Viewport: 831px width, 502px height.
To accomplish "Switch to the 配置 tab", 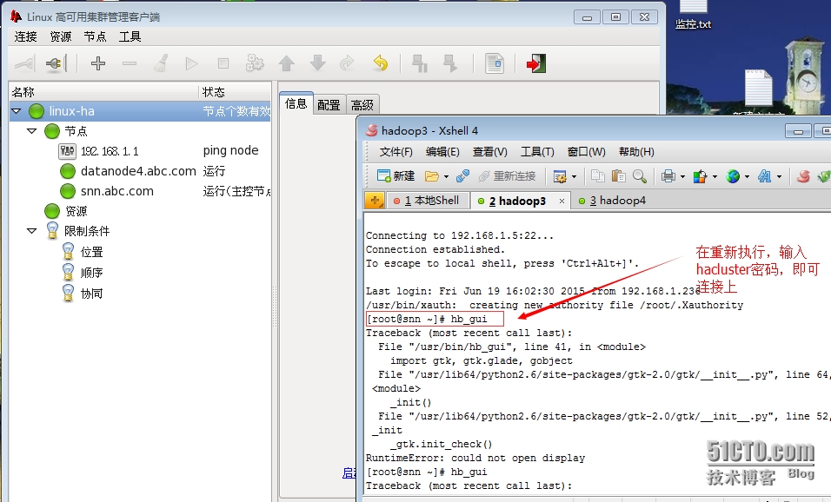I will pyautogui.click(x=329, y=105).
